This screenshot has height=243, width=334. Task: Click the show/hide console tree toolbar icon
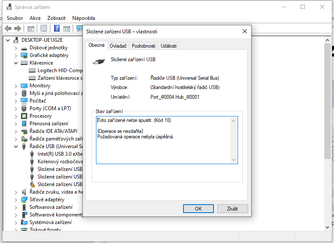click(x=31, y=29)
